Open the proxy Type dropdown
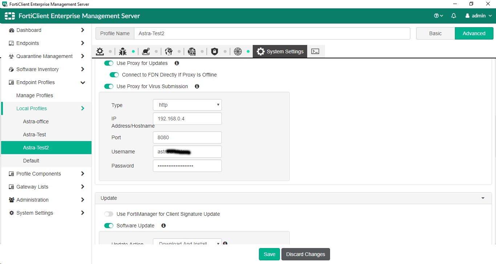 [187, 105]
